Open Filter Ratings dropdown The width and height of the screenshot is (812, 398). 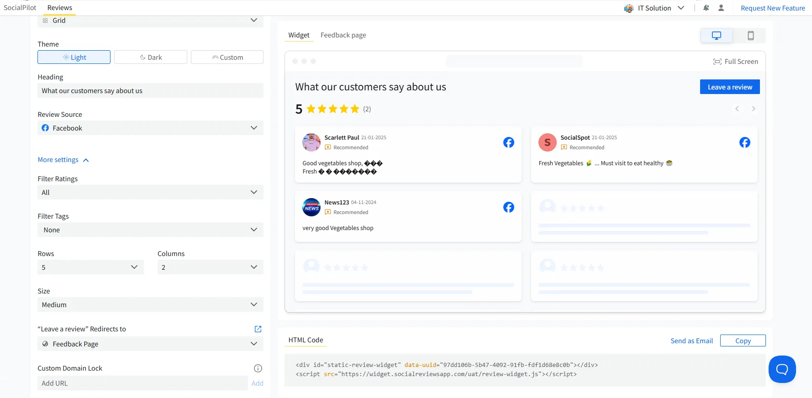tap(151, 192)
